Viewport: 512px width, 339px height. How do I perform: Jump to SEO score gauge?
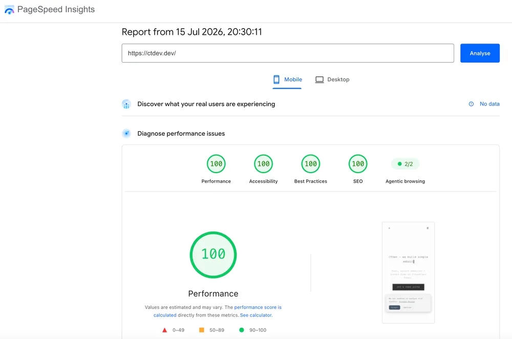pos(358,164)
